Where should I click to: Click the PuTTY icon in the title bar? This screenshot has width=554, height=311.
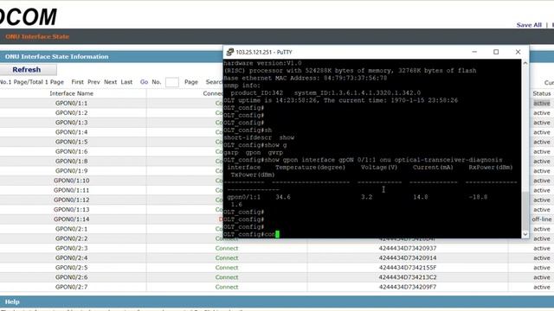coord(230,52)
